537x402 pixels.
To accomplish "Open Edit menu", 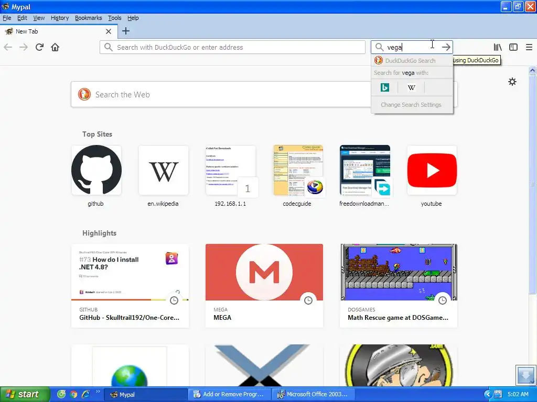I will [22, 18].
